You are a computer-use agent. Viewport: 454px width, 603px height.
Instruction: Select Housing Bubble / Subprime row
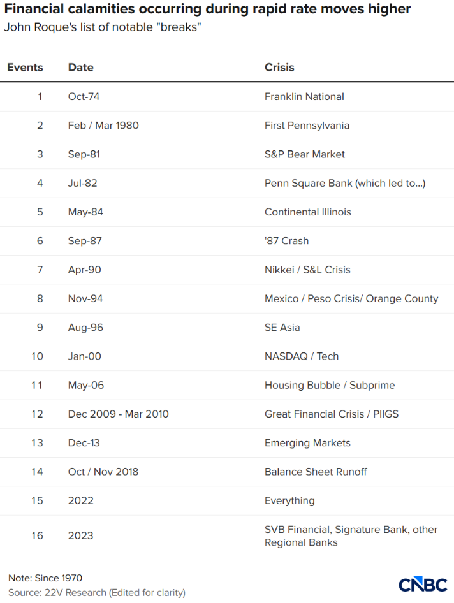tap(227, 385)
